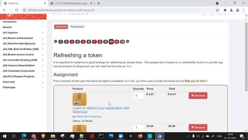Open Bugcrowd write up 'here' link
The image size is (248, 140).
(x=129, y=66)
